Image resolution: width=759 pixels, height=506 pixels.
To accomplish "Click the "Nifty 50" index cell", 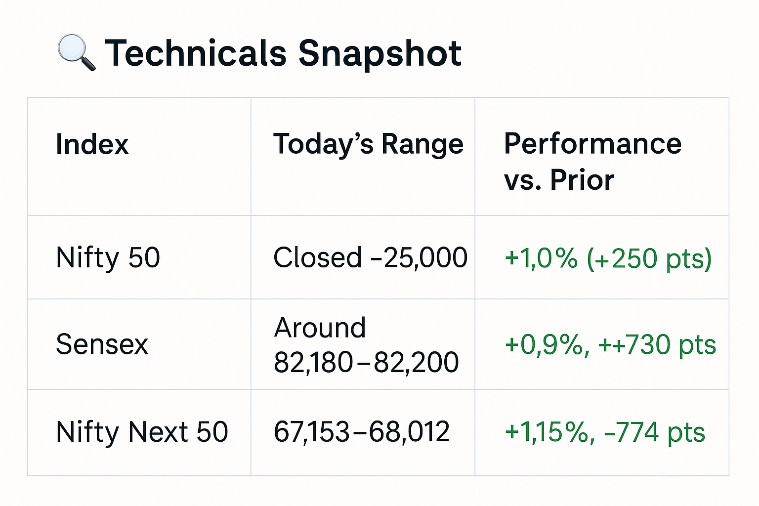I will pos(108,257).
